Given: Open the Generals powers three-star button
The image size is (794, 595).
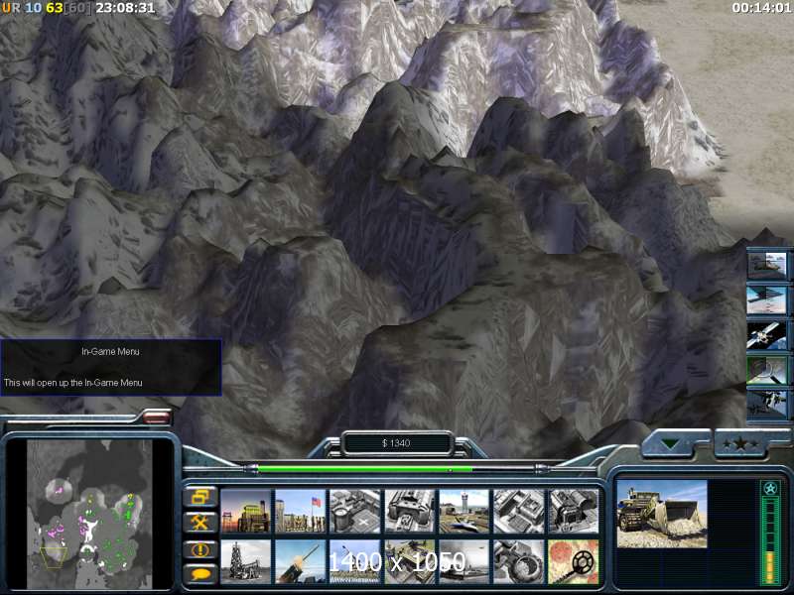Looking at the screenshot, I should tap(740, 443).
